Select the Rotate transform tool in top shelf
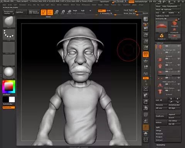Screen dimensions: 185x148 (x=69, y=12)
